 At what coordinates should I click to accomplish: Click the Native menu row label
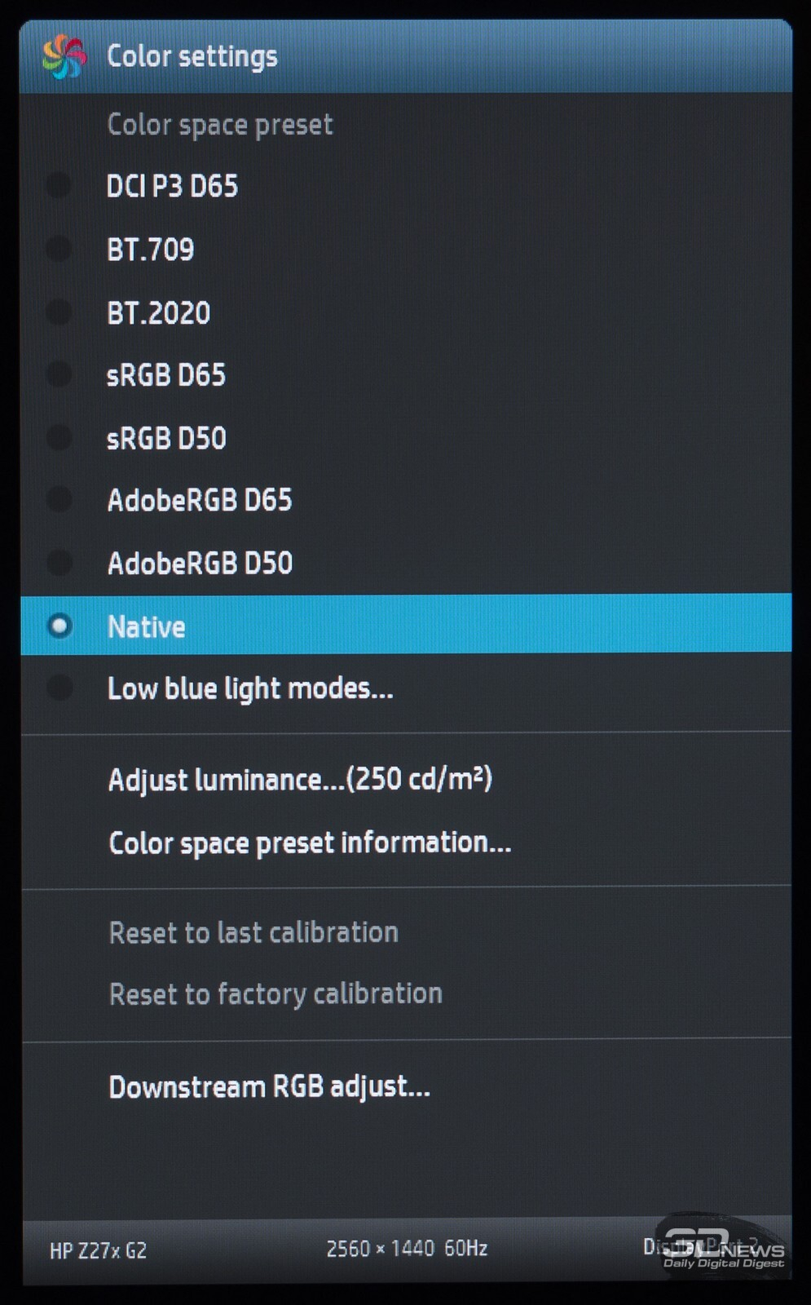tap(147, 626)
